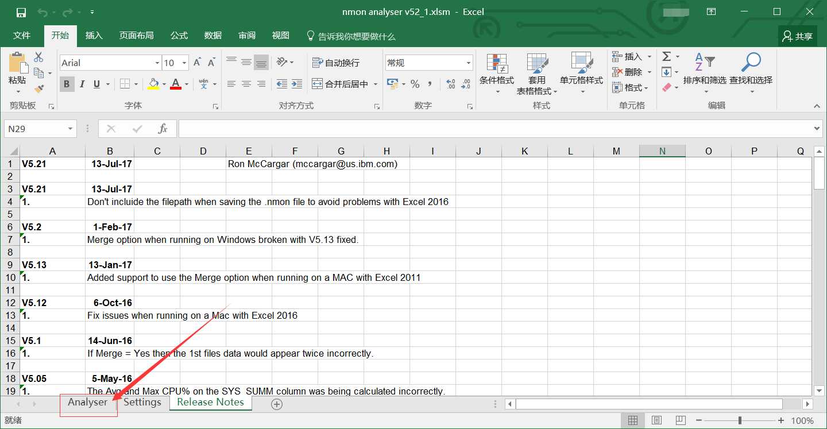Align text left in cell

[231, 84]
